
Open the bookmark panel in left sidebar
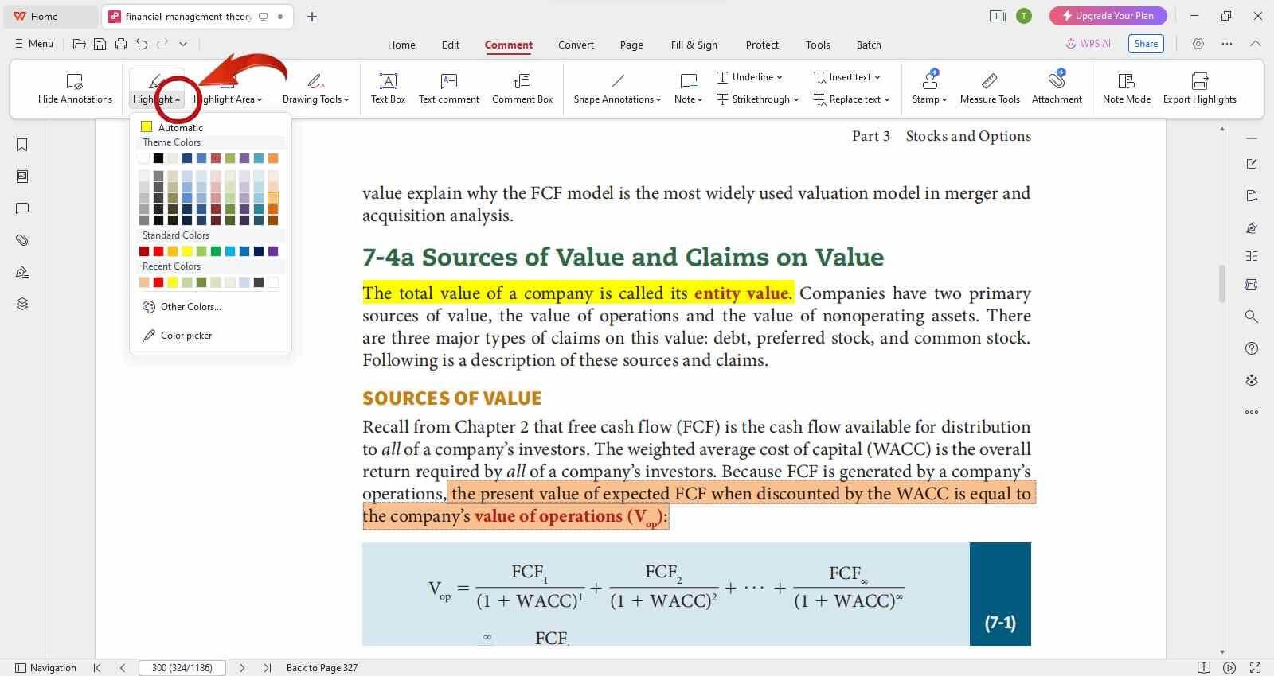click(22, 145)
